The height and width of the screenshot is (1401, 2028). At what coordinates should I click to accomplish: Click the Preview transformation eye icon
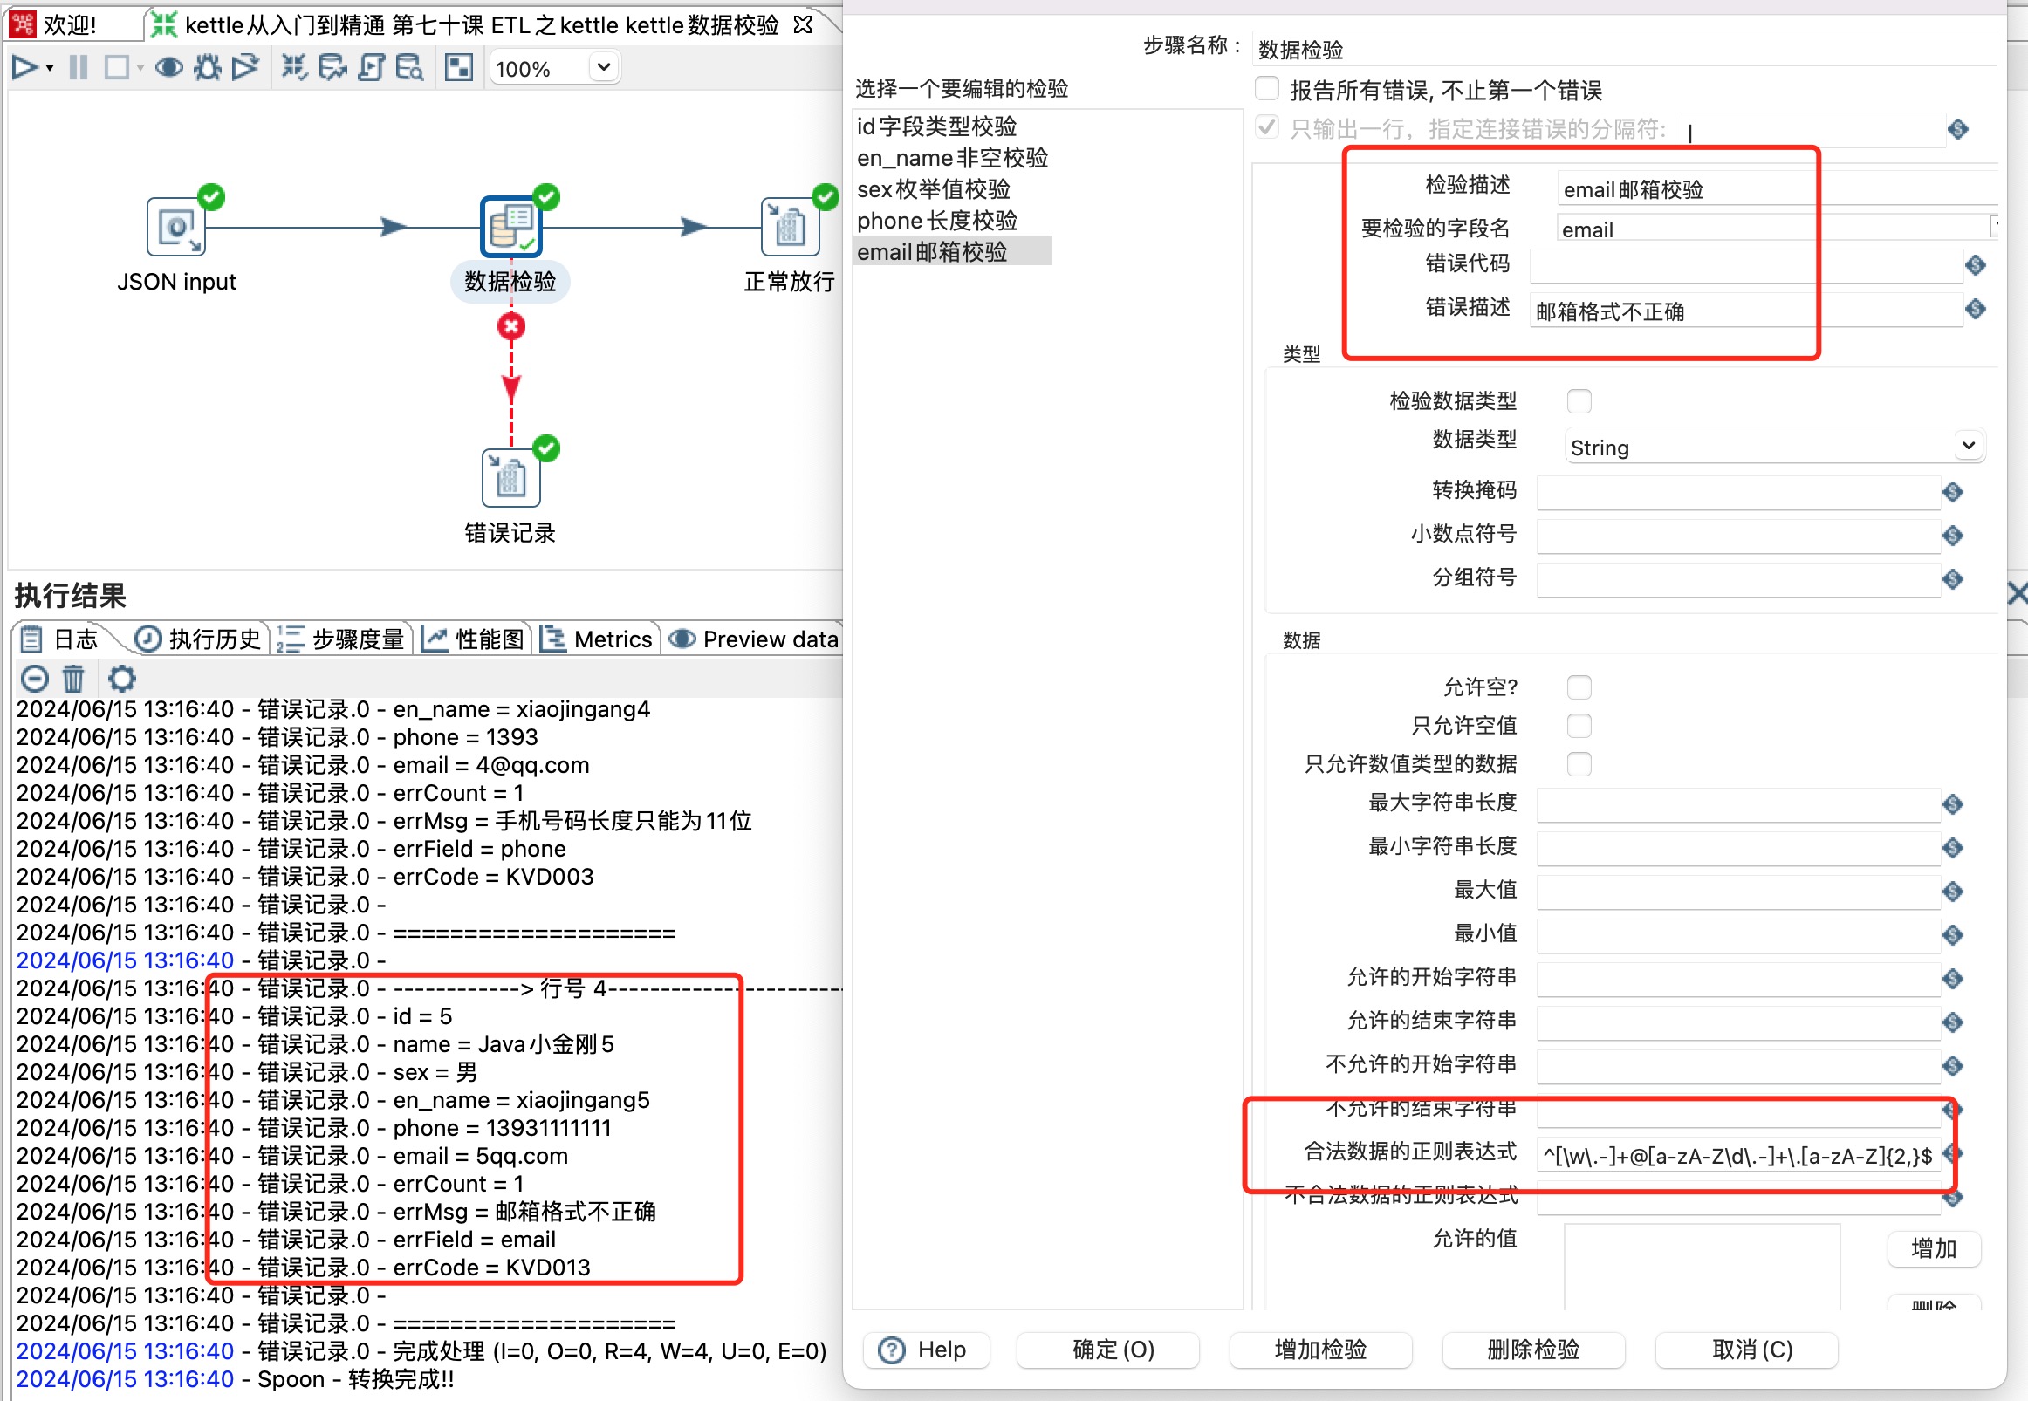click(x=168, y=67)
